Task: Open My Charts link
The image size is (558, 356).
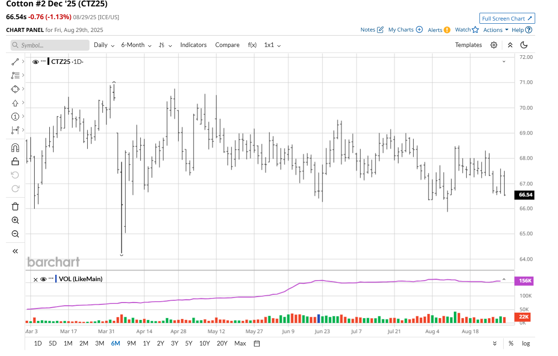Action: pyautogui.click(x=405, y=30)
